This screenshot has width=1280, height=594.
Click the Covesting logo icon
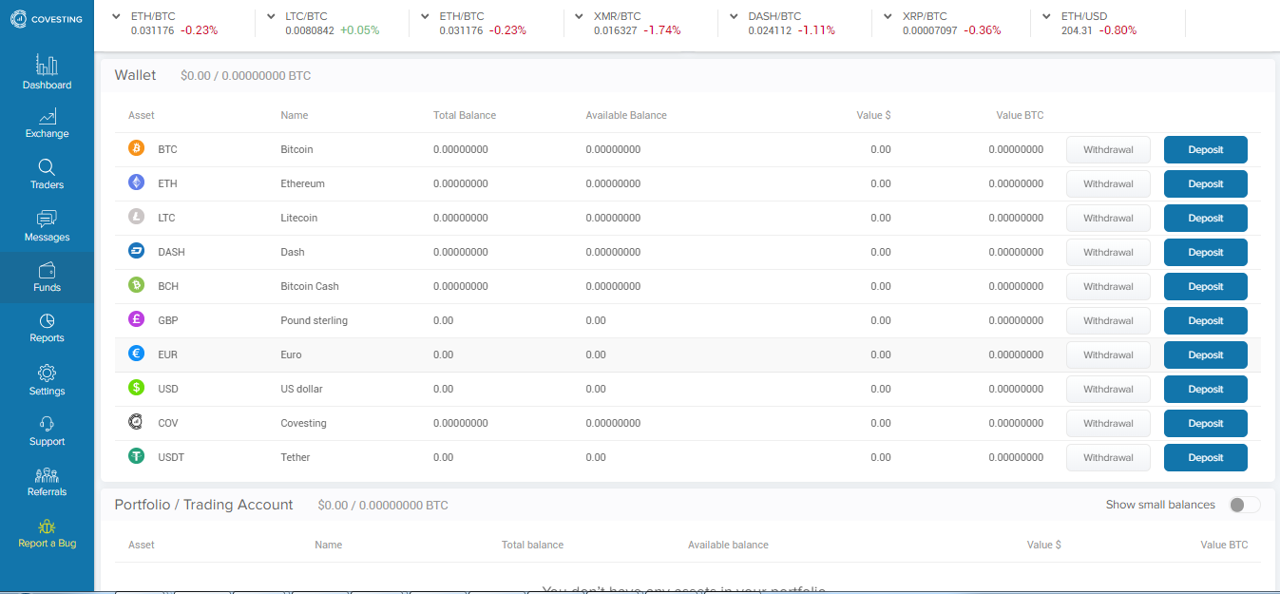[18, 19]
